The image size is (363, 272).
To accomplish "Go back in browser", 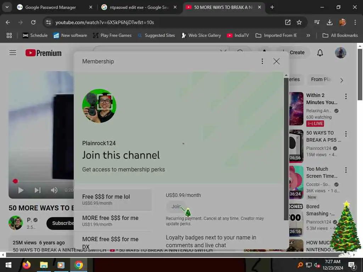I will pos(8,22).
